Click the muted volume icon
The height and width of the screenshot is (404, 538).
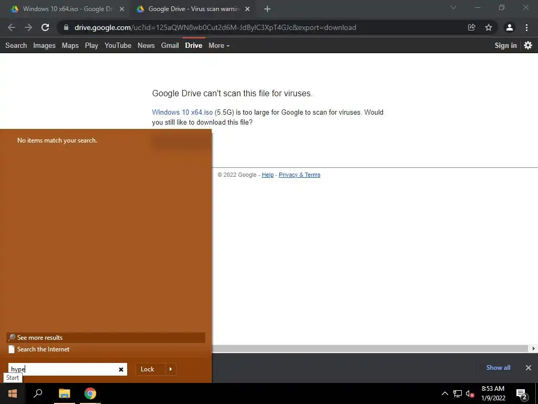(x=470, y=393)
